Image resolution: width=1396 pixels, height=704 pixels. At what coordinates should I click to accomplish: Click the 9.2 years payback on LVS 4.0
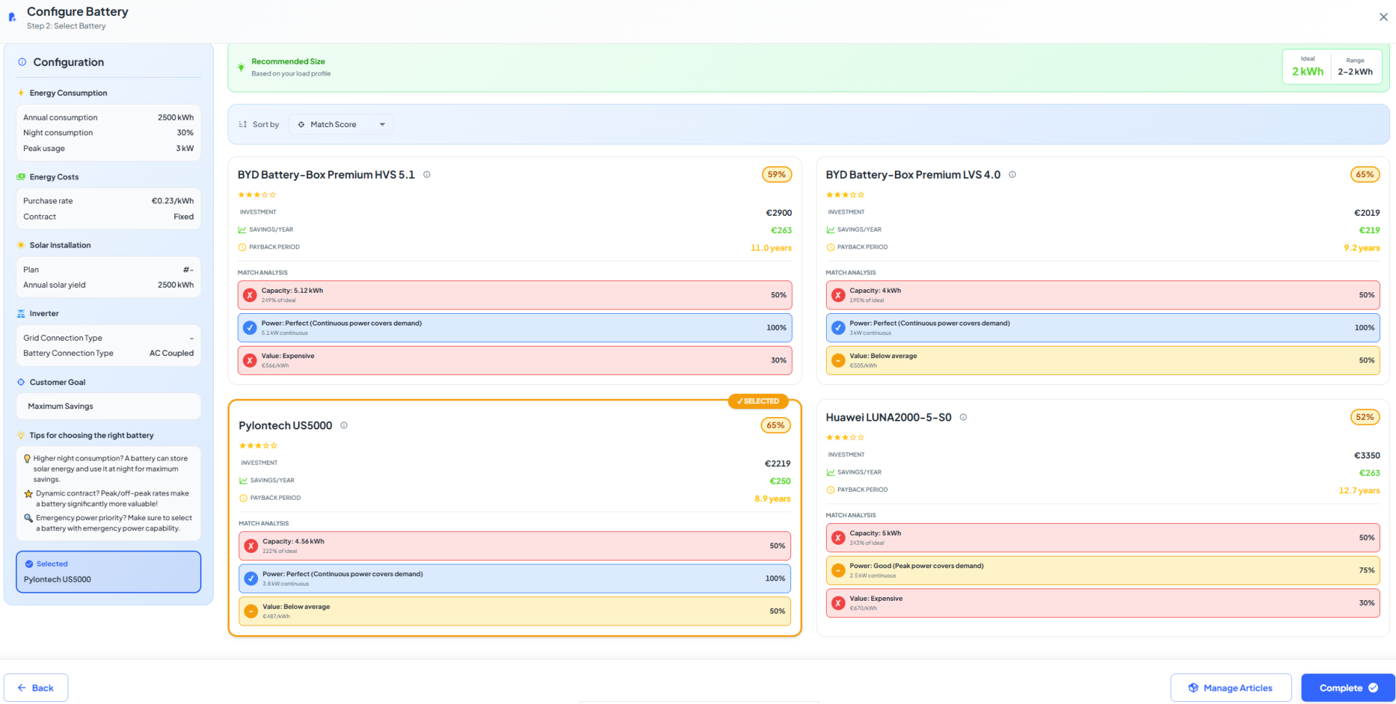click(x=1362, y=248)
